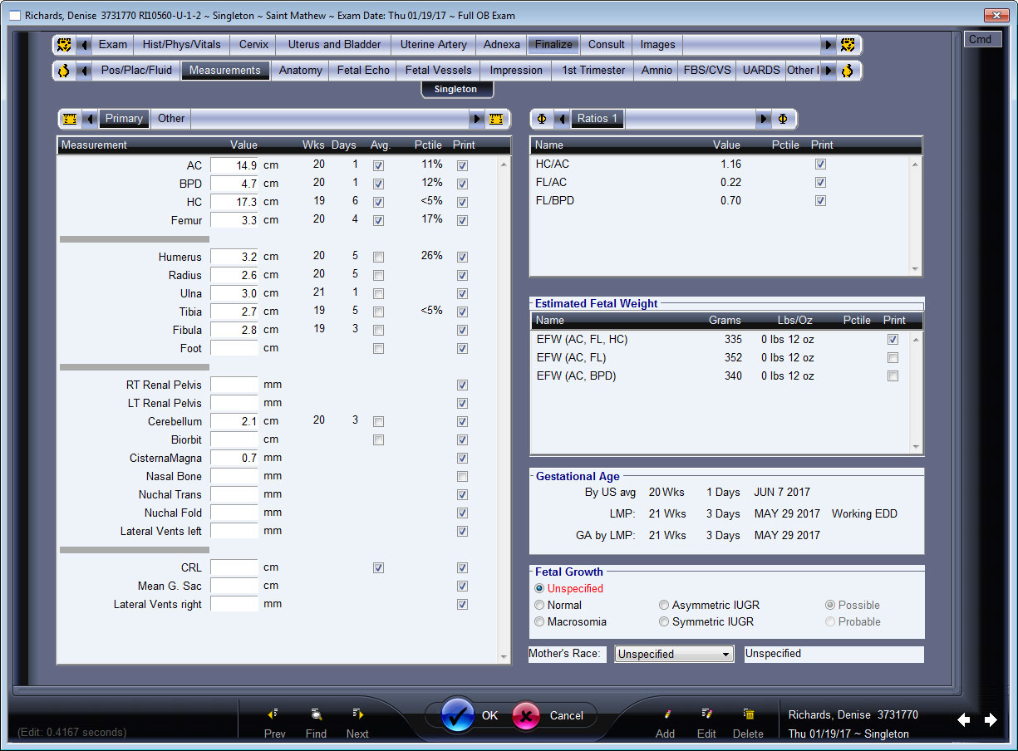Click the white right arrow near patient name

click(x=991, y=720)
